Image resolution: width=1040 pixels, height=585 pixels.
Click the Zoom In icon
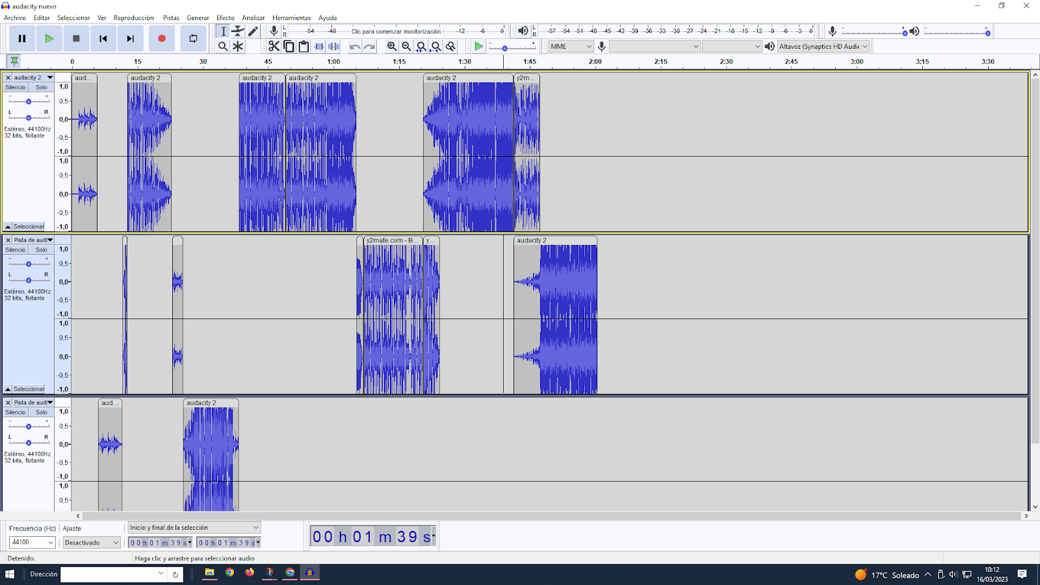[x=392, y=46]
